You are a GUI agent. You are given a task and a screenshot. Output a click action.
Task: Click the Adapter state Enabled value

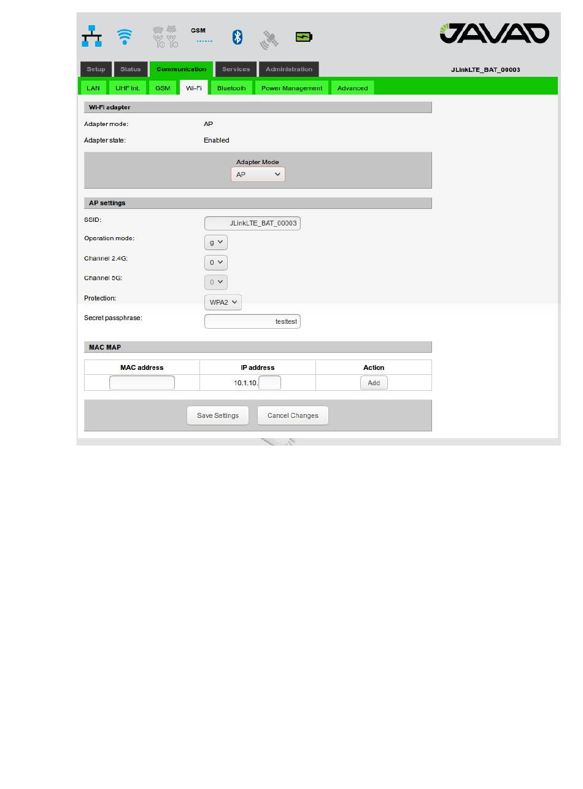point(217,140)
